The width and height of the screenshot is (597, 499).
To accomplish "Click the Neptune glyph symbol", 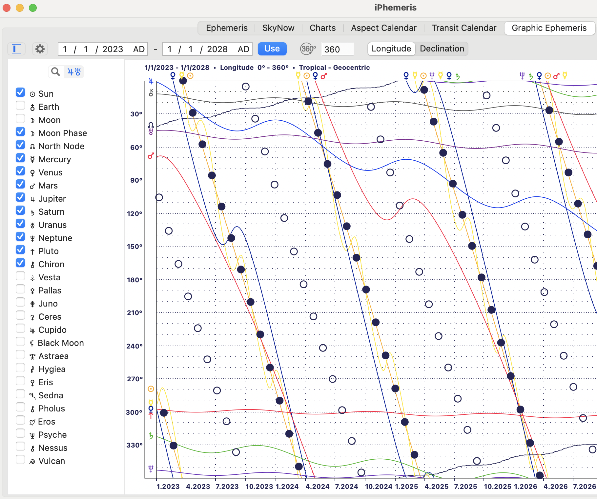I will pos(32,238).
